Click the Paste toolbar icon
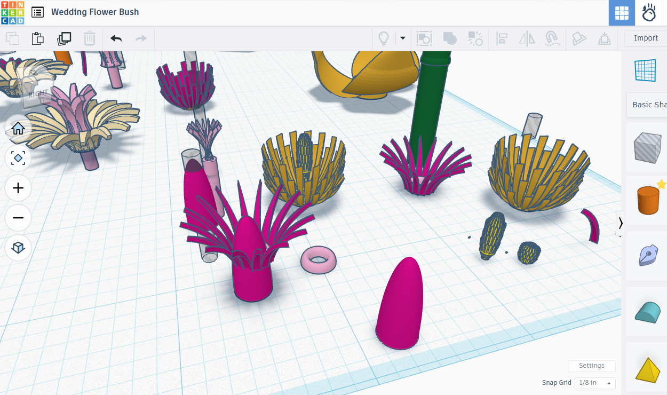The width and height of the screenshot is (667, 395). (x=37, y=38)
